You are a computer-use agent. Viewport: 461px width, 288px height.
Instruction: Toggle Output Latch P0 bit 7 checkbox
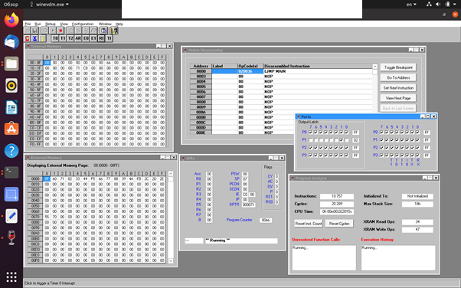(x=310, y=133)
